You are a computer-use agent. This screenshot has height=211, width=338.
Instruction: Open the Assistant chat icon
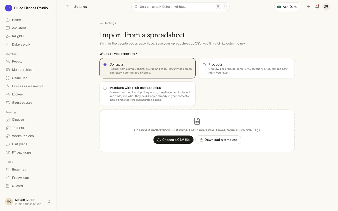coord(8,28)
